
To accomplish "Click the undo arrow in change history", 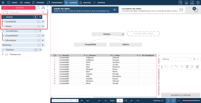I will [166, 67].
